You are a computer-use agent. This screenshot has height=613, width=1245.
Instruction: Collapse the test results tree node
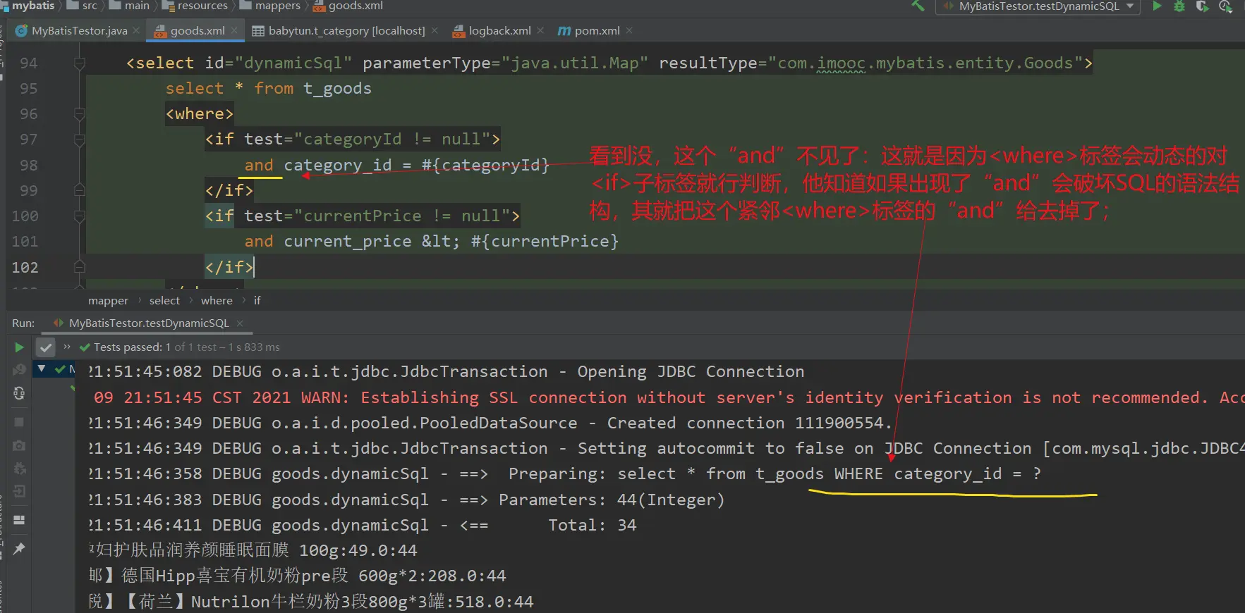42,369
